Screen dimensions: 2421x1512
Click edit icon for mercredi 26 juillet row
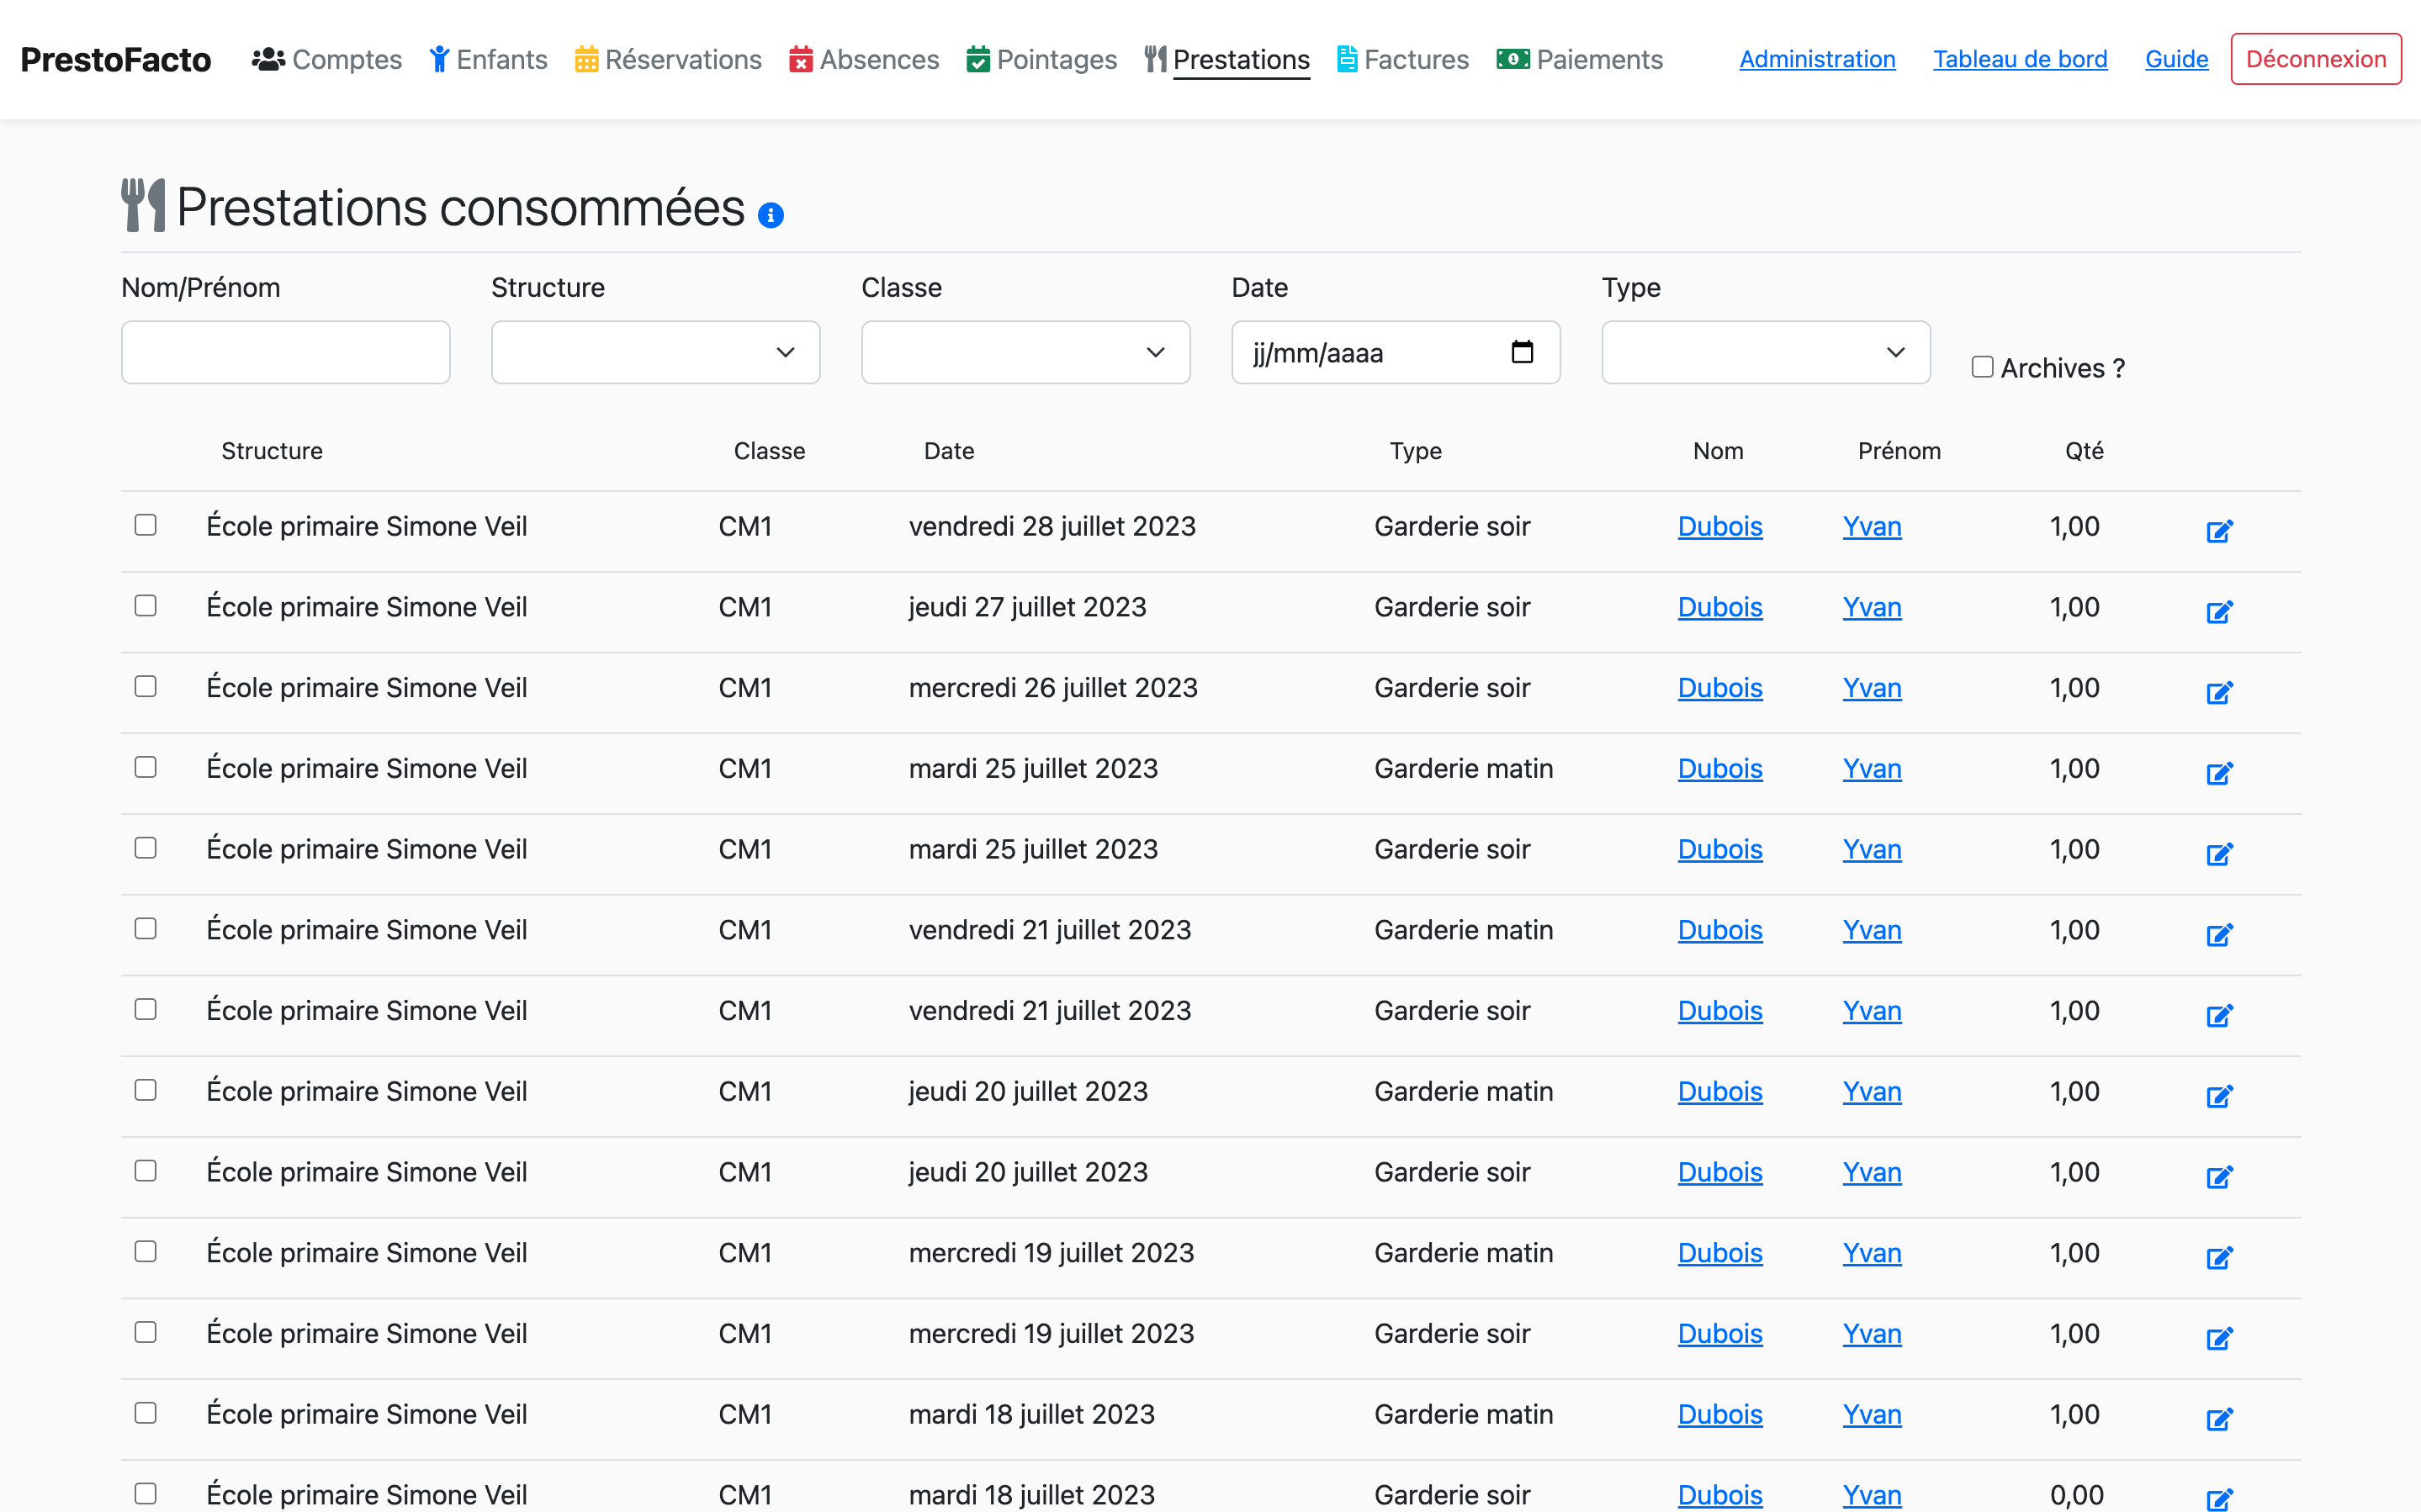[2219, 692]
